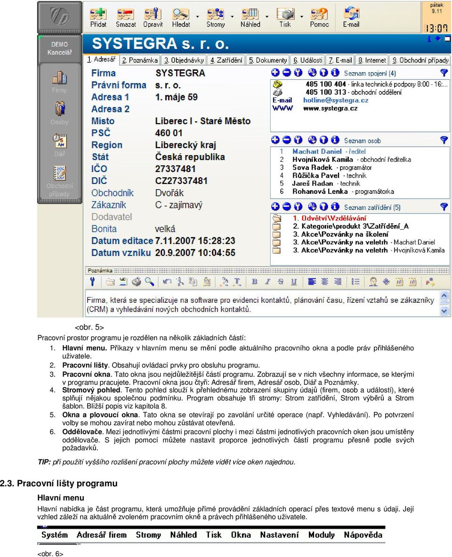Toggle bulleted list in note editor
This screenshot has width=452, height=557.
pos(355,282)
